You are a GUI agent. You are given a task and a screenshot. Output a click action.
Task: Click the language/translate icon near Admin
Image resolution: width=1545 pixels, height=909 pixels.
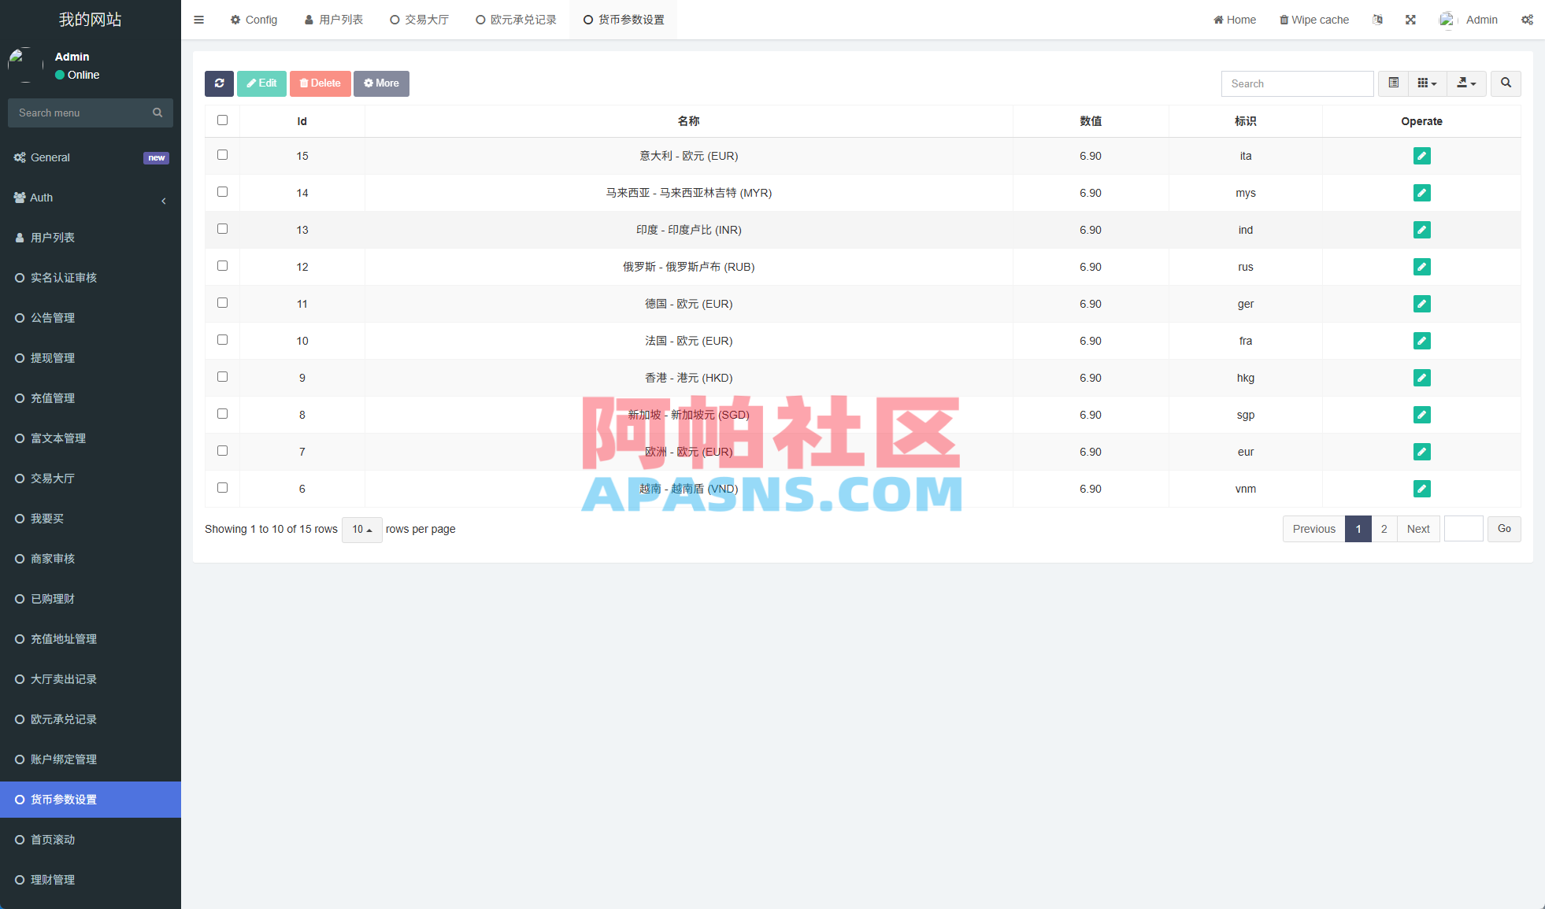(x=1376, y=19)
